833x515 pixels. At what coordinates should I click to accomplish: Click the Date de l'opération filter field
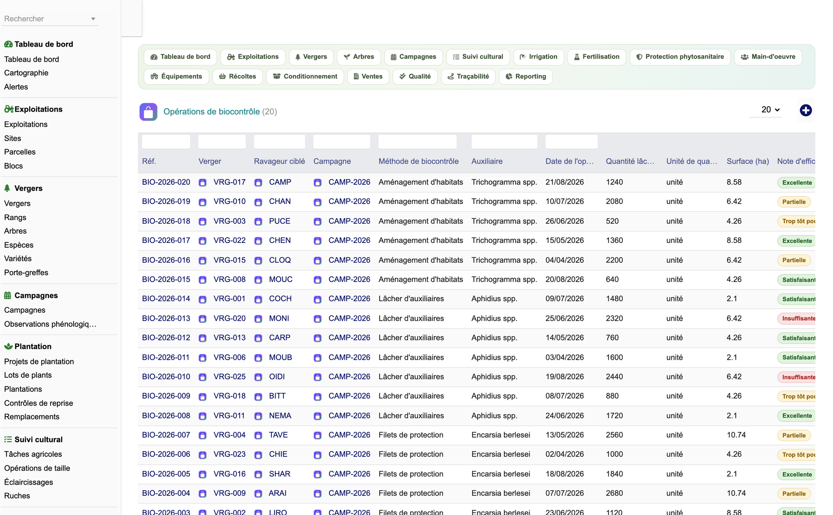click(571, 142)
